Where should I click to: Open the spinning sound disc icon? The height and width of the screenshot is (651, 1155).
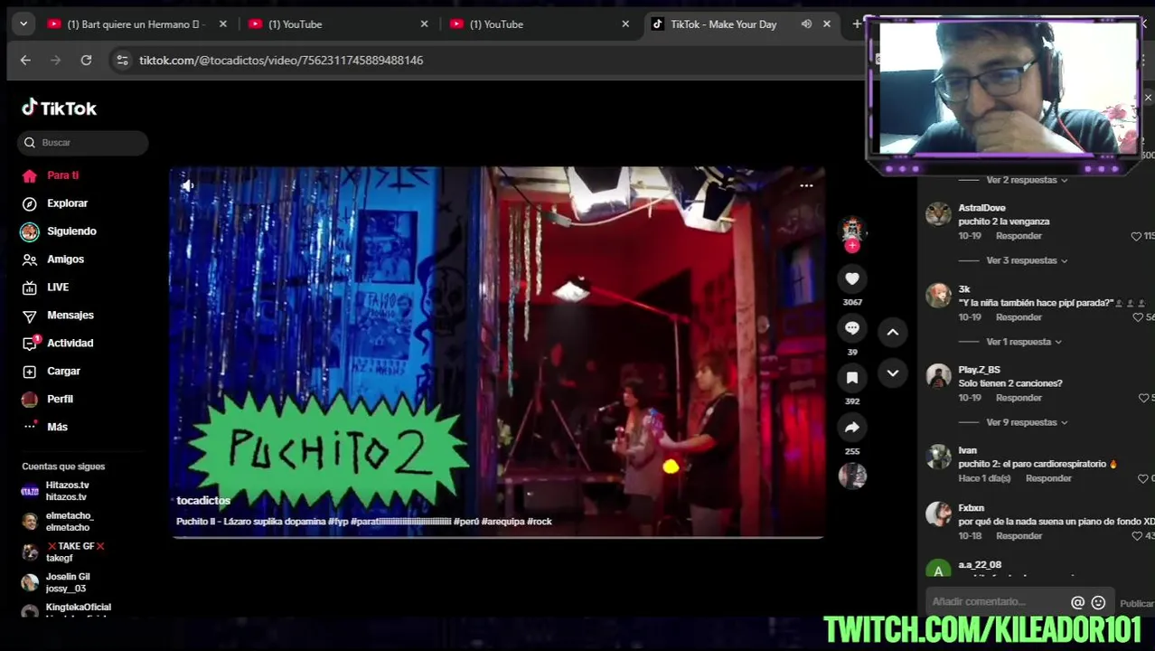[852, 476]
